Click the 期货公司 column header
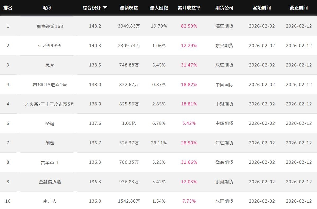The width and height of the screenshot is (317, 209). (224, 8)
